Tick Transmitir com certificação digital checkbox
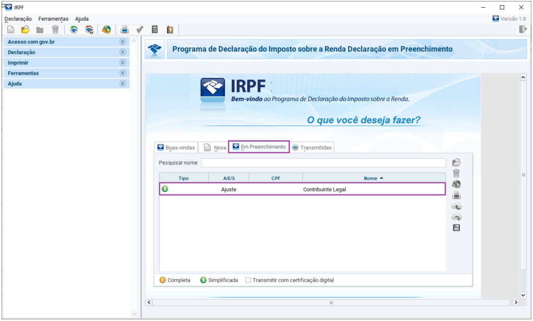533x321 pixels. click(248, 280)
